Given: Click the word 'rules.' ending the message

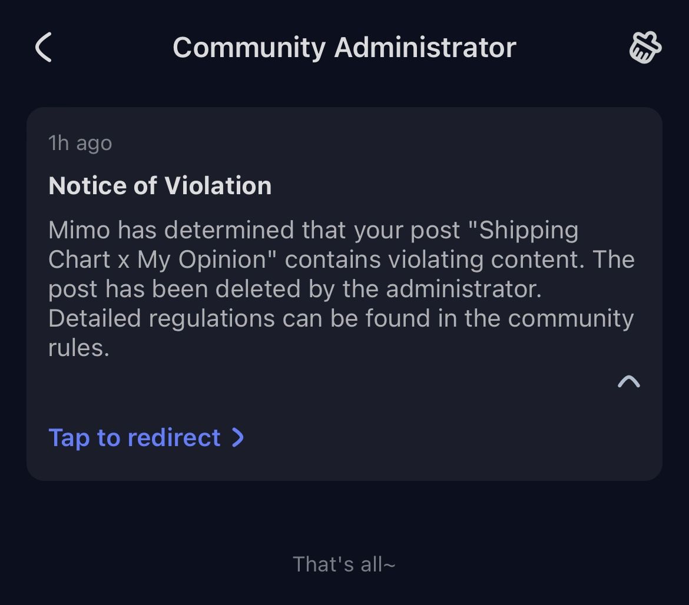Looking at the screenshot, I should 79,348.
